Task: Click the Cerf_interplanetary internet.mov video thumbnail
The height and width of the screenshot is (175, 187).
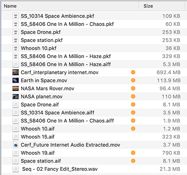Action: [16, 72]
